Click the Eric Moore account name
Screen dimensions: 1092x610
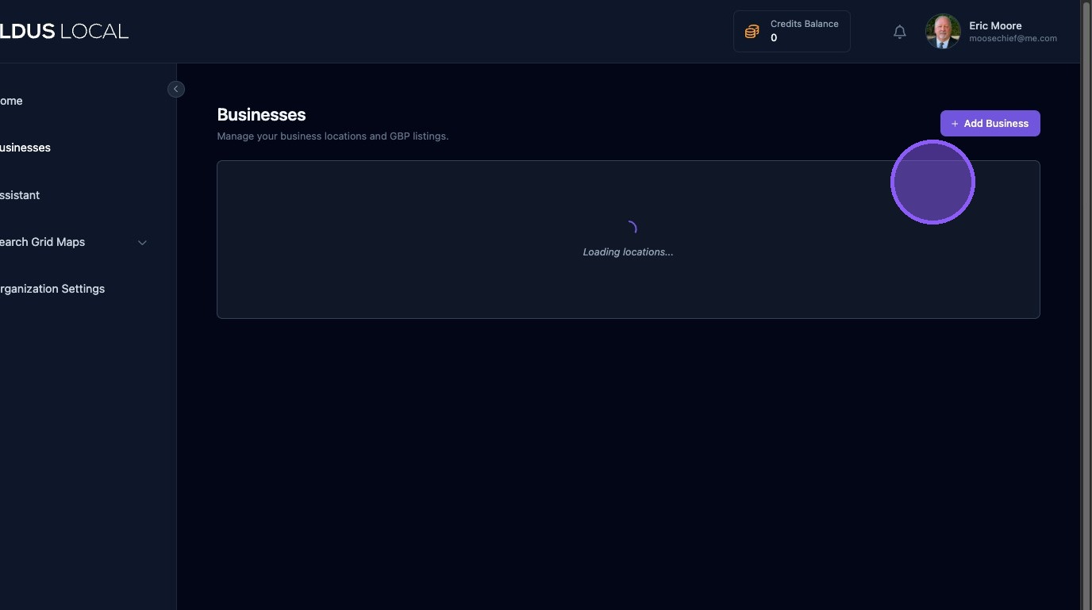pyautogui.click(x=995, y=25)
